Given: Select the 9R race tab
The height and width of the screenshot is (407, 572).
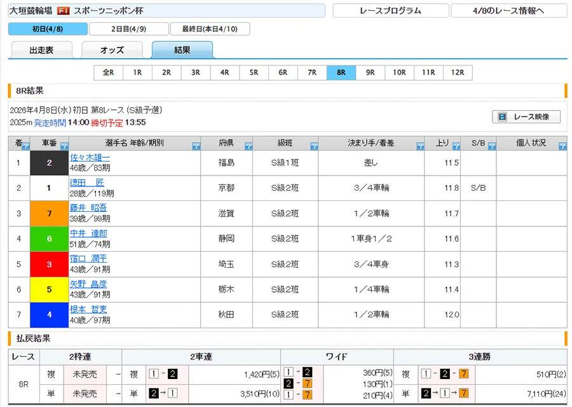Looking at the screenshot, I should (370, 72).
